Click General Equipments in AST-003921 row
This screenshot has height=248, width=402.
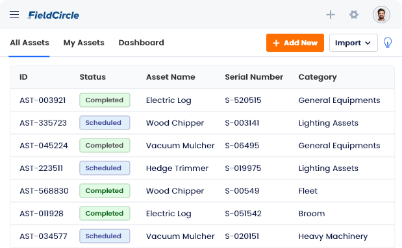coord(339,100)
